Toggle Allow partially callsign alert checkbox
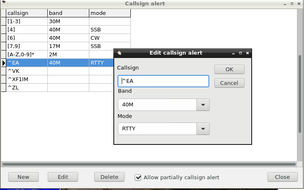The image size is (304, 190). (138, 178)
